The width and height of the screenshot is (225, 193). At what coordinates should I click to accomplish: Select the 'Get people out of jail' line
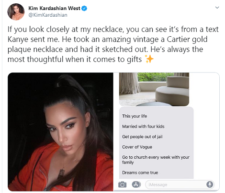(142, 137)
